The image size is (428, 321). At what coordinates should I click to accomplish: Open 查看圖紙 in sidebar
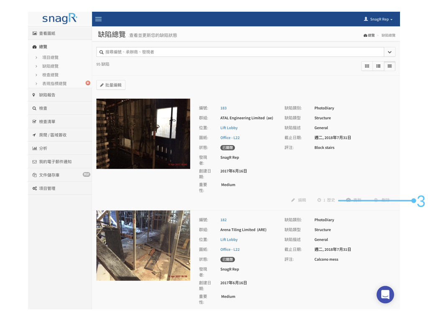coord(60,33)
